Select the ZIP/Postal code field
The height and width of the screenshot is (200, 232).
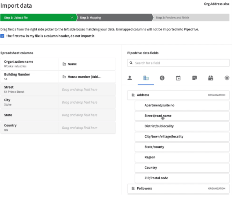point(182,178)
